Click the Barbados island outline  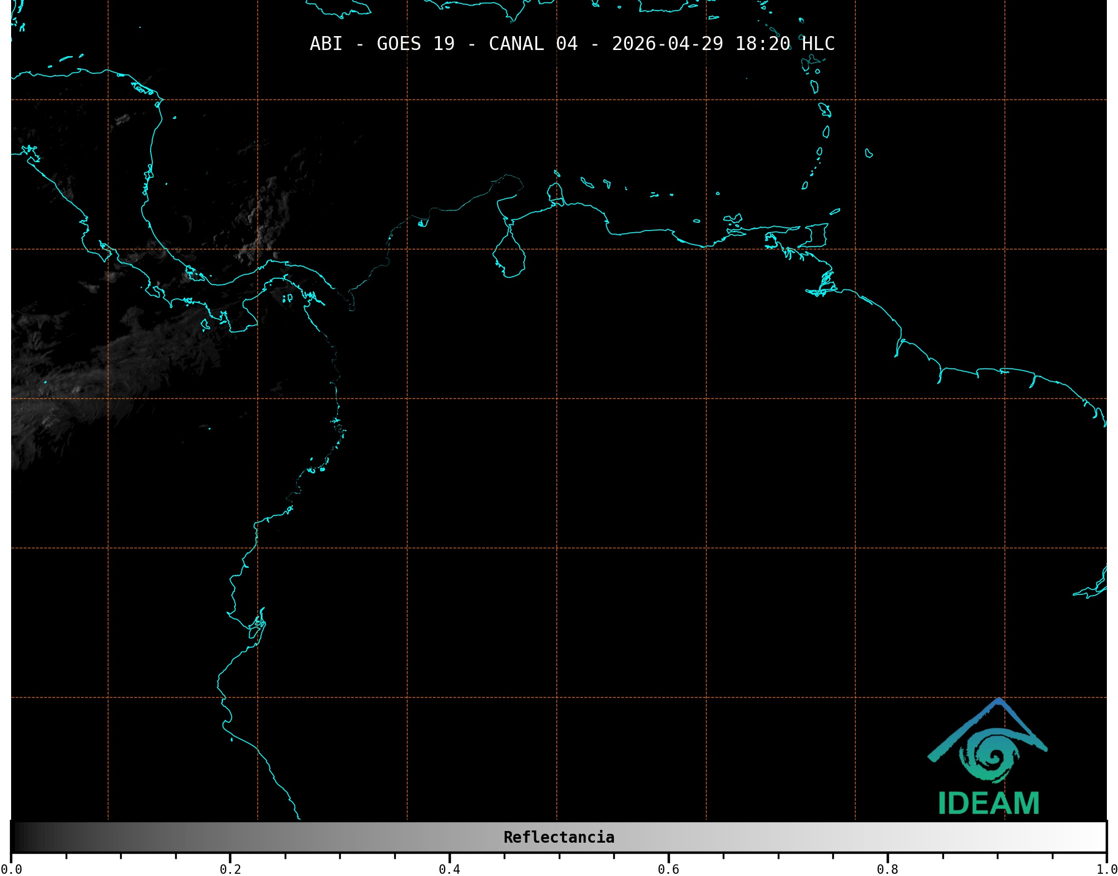(x=868, y=153)
